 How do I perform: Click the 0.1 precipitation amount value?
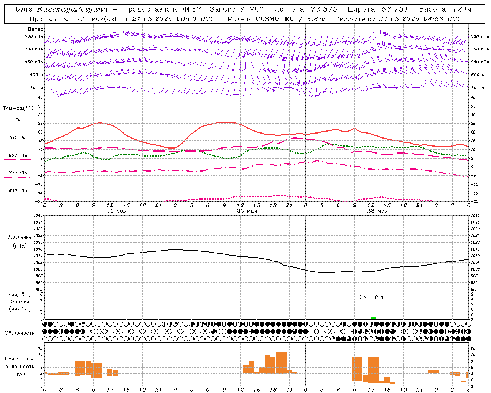pos(362,297)
